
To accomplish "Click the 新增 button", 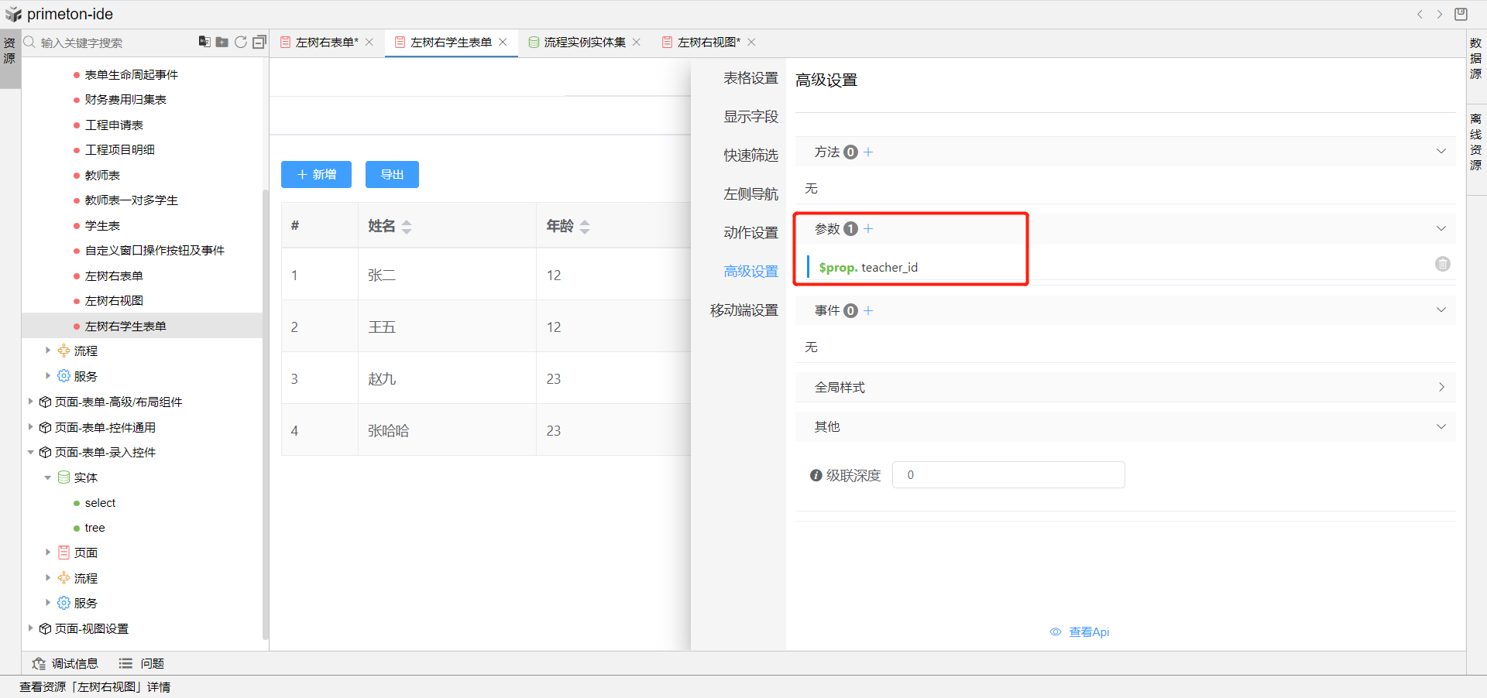I will coord(316,175).
